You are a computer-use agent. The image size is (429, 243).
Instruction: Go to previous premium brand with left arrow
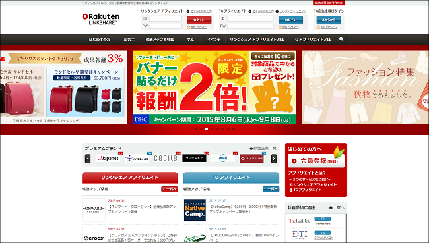point(88,159)
